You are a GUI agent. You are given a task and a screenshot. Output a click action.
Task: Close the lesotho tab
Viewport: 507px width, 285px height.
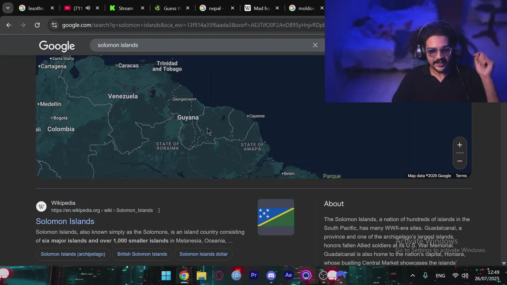[53, 8]
